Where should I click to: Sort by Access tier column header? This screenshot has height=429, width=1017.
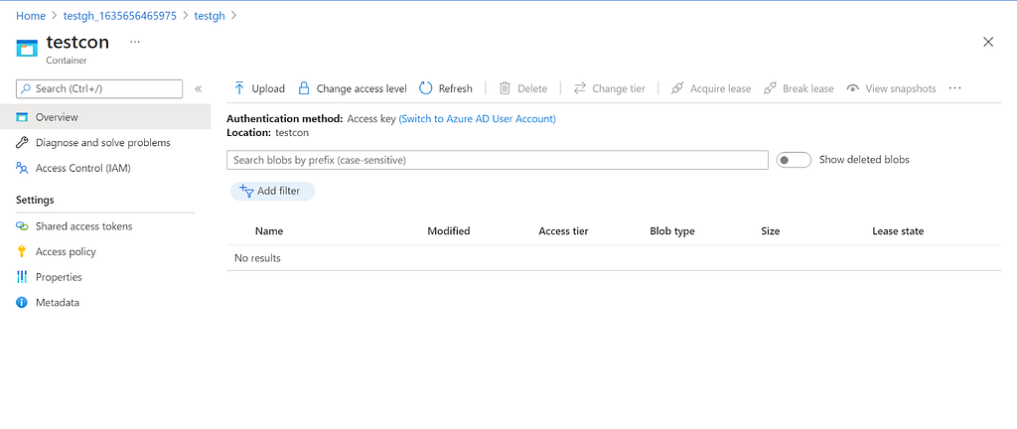(x=564, y=231)
